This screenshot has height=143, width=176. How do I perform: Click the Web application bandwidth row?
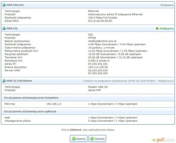coord(88,117)
